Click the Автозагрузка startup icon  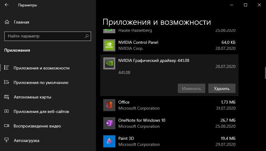click(6, 140)
